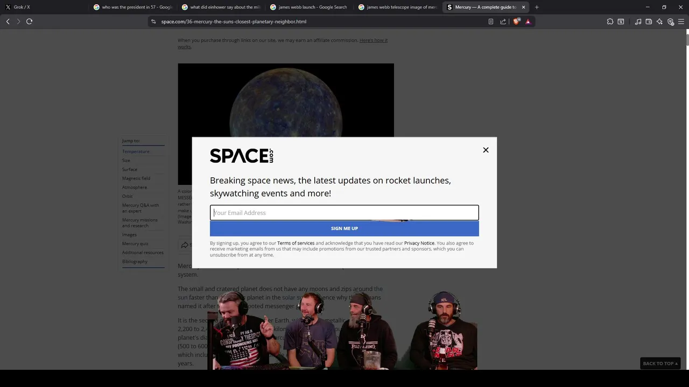Go back with the browser back arrow
Viewport: 689px width, 387px height.
point(8,21)
